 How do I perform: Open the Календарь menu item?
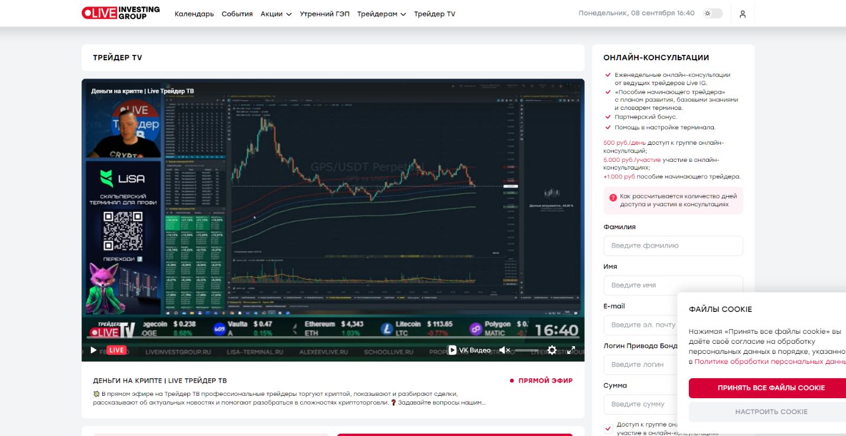click(x=194, y=14)
